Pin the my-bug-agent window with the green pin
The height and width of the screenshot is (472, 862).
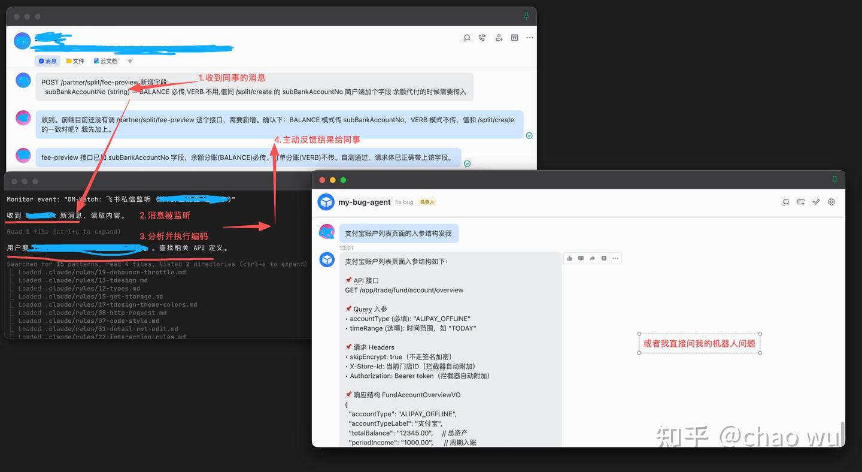tap(835, 180)
